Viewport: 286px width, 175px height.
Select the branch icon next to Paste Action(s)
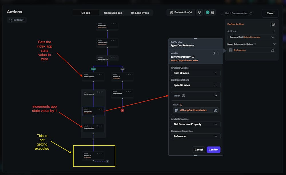point(199,12)
